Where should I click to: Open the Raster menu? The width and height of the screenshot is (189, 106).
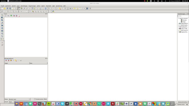pyautogui.click(x=43, y=6)
